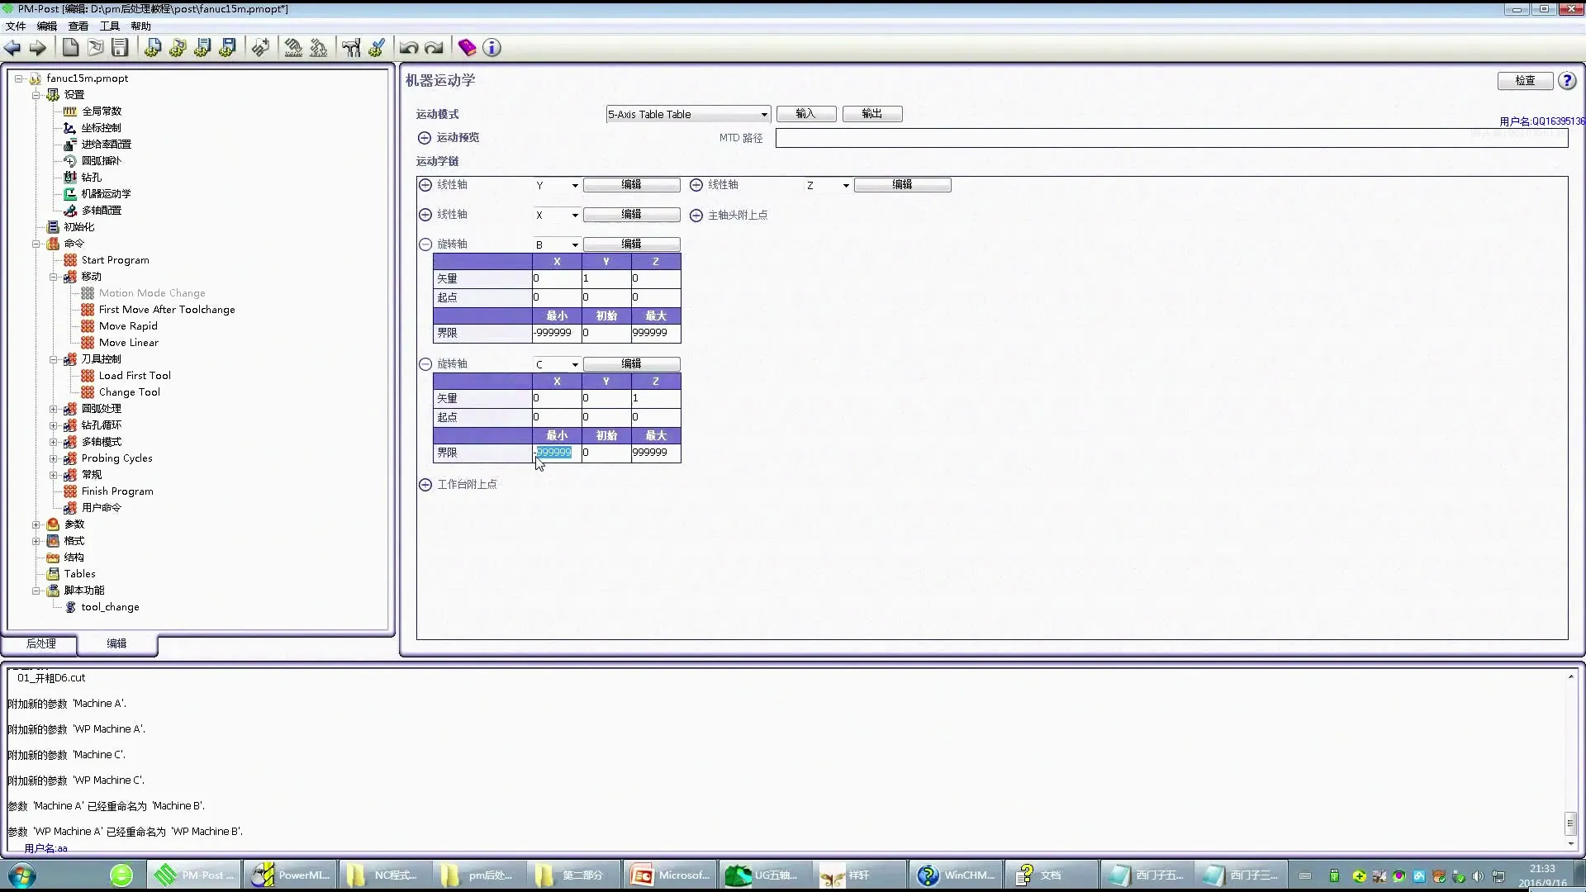Click the back arrow toolbar icon

click(12, 48)
